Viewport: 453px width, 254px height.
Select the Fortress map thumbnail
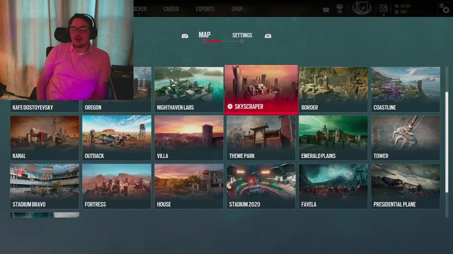(117, 186)
